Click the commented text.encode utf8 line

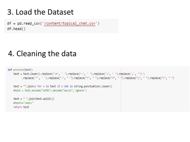(x=50, y=90)
